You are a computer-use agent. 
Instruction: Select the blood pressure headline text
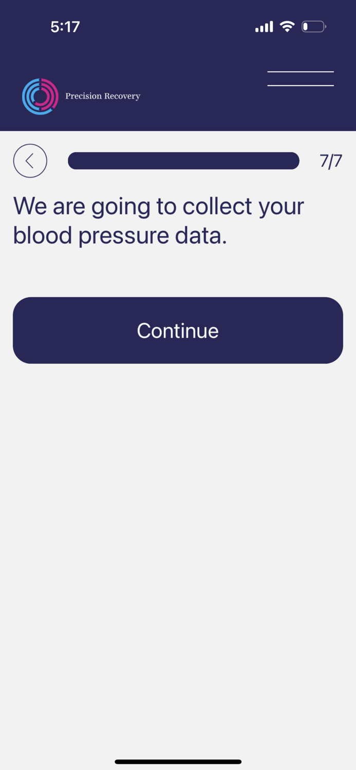pyautogui.click(x=158, y=220)
